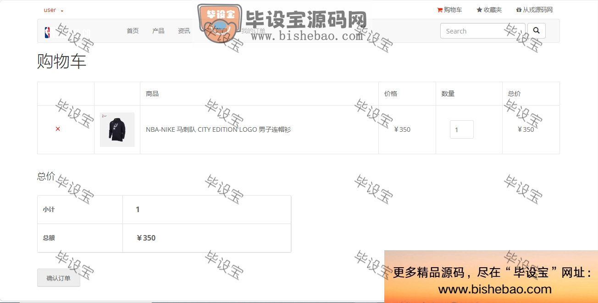Open NBA-NIKE 马刺队 CITY EDITION product link
This screenshot has width=598, height=303.
(218, 129)
